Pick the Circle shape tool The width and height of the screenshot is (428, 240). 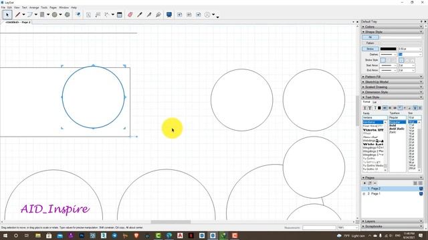click(x=55, y=15)
